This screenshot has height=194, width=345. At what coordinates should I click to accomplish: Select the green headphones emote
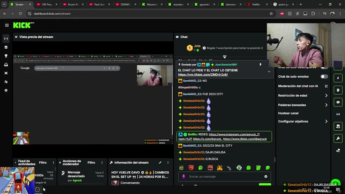[x=239, y=168]
